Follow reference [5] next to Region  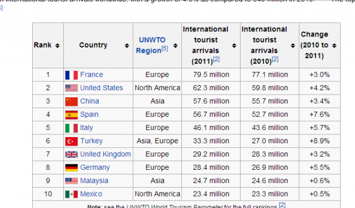[165, 49]
